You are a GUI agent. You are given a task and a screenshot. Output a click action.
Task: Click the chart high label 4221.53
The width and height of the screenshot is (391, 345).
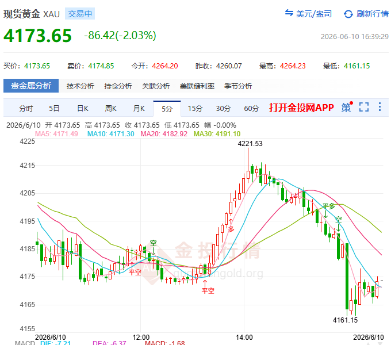coord(250,144)
